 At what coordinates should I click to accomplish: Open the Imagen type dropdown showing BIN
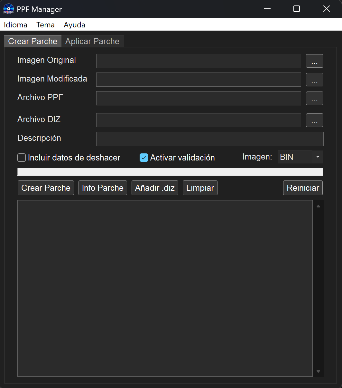point(300,157)
